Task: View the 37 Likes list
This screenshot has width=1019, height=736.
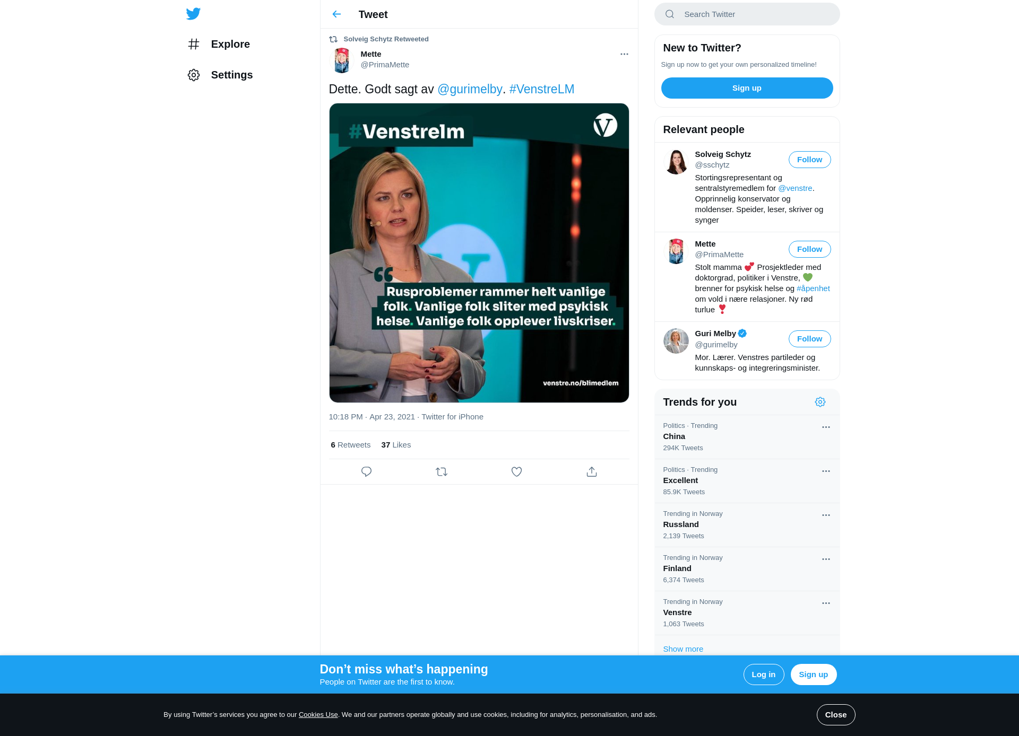Action: [396, 445]
